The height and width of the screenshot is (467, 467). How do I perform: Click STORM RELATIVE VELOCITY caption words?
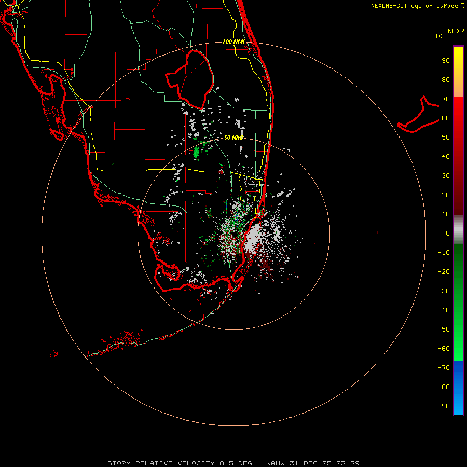pyautogui.click(x=161, y=463)
